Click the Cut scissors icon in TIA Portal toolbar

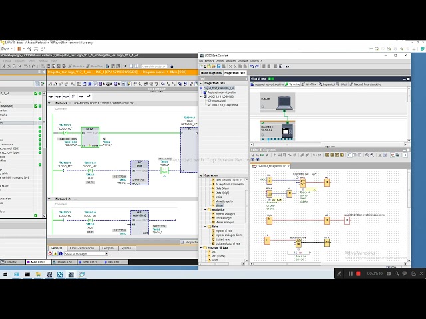point(3,66)
